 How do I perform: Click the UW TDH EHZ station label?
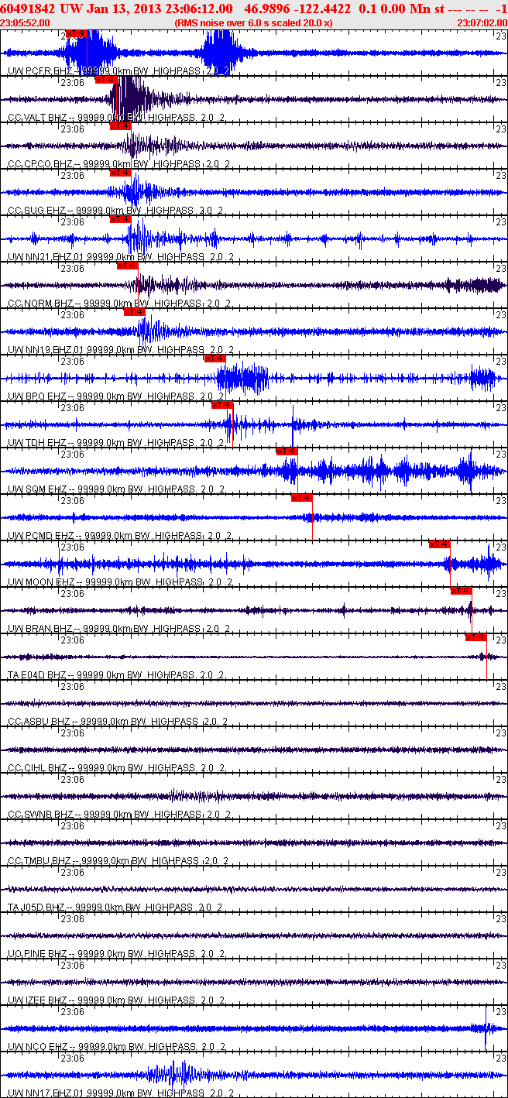[116, 442]
